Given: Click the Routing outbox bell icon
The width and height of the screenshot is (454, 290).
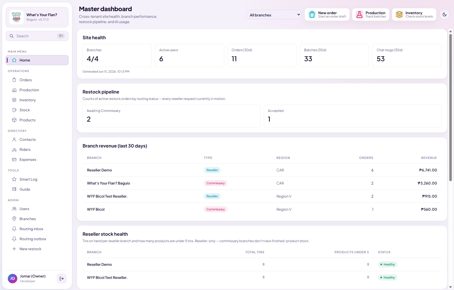Looking at the screenshot, I should click(x=14, y=239).
